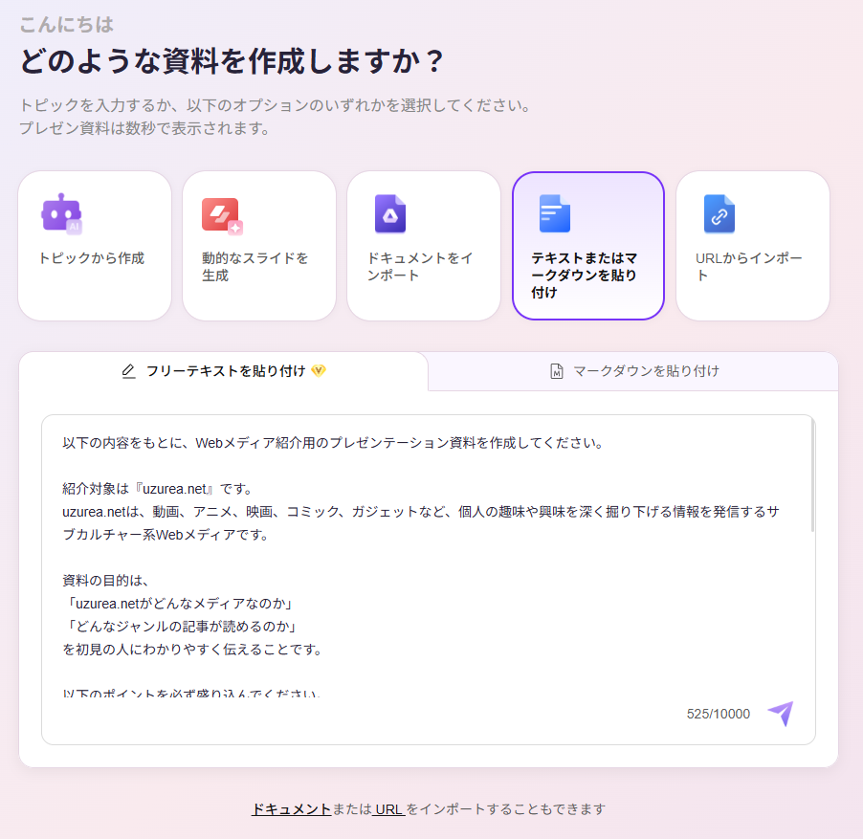Select the テキストまたはマークダウンを貼り付け card label
Screen dimensions: 863x839
pos(585,276)
